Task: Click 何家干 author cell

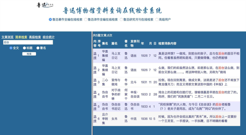Action: click(126, 94)
